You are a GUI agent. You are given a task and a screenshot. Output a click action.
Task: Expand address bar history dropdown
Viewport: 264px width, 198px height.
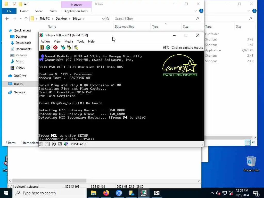click(x=103, y=19)
